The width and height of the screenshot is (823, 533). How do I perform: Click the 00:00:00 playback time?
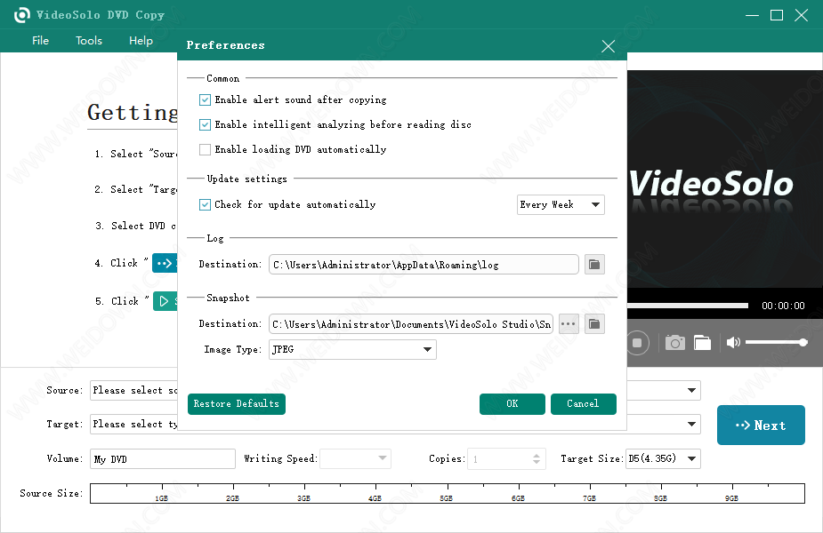coord(783,306)
